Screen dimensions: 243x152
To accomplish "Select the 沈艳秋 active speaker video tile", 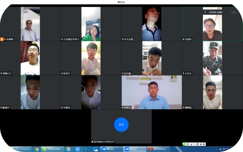I will (212, 24).
